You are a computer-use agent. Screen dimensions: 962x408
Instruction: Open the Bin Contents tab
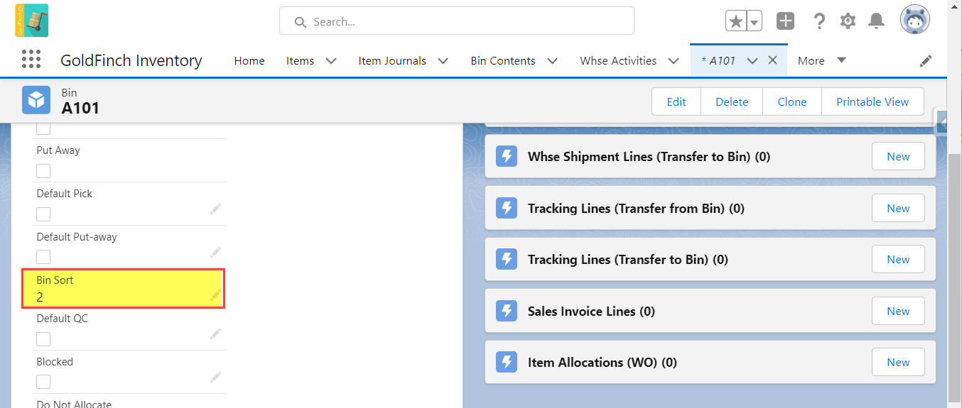point(503,61)
